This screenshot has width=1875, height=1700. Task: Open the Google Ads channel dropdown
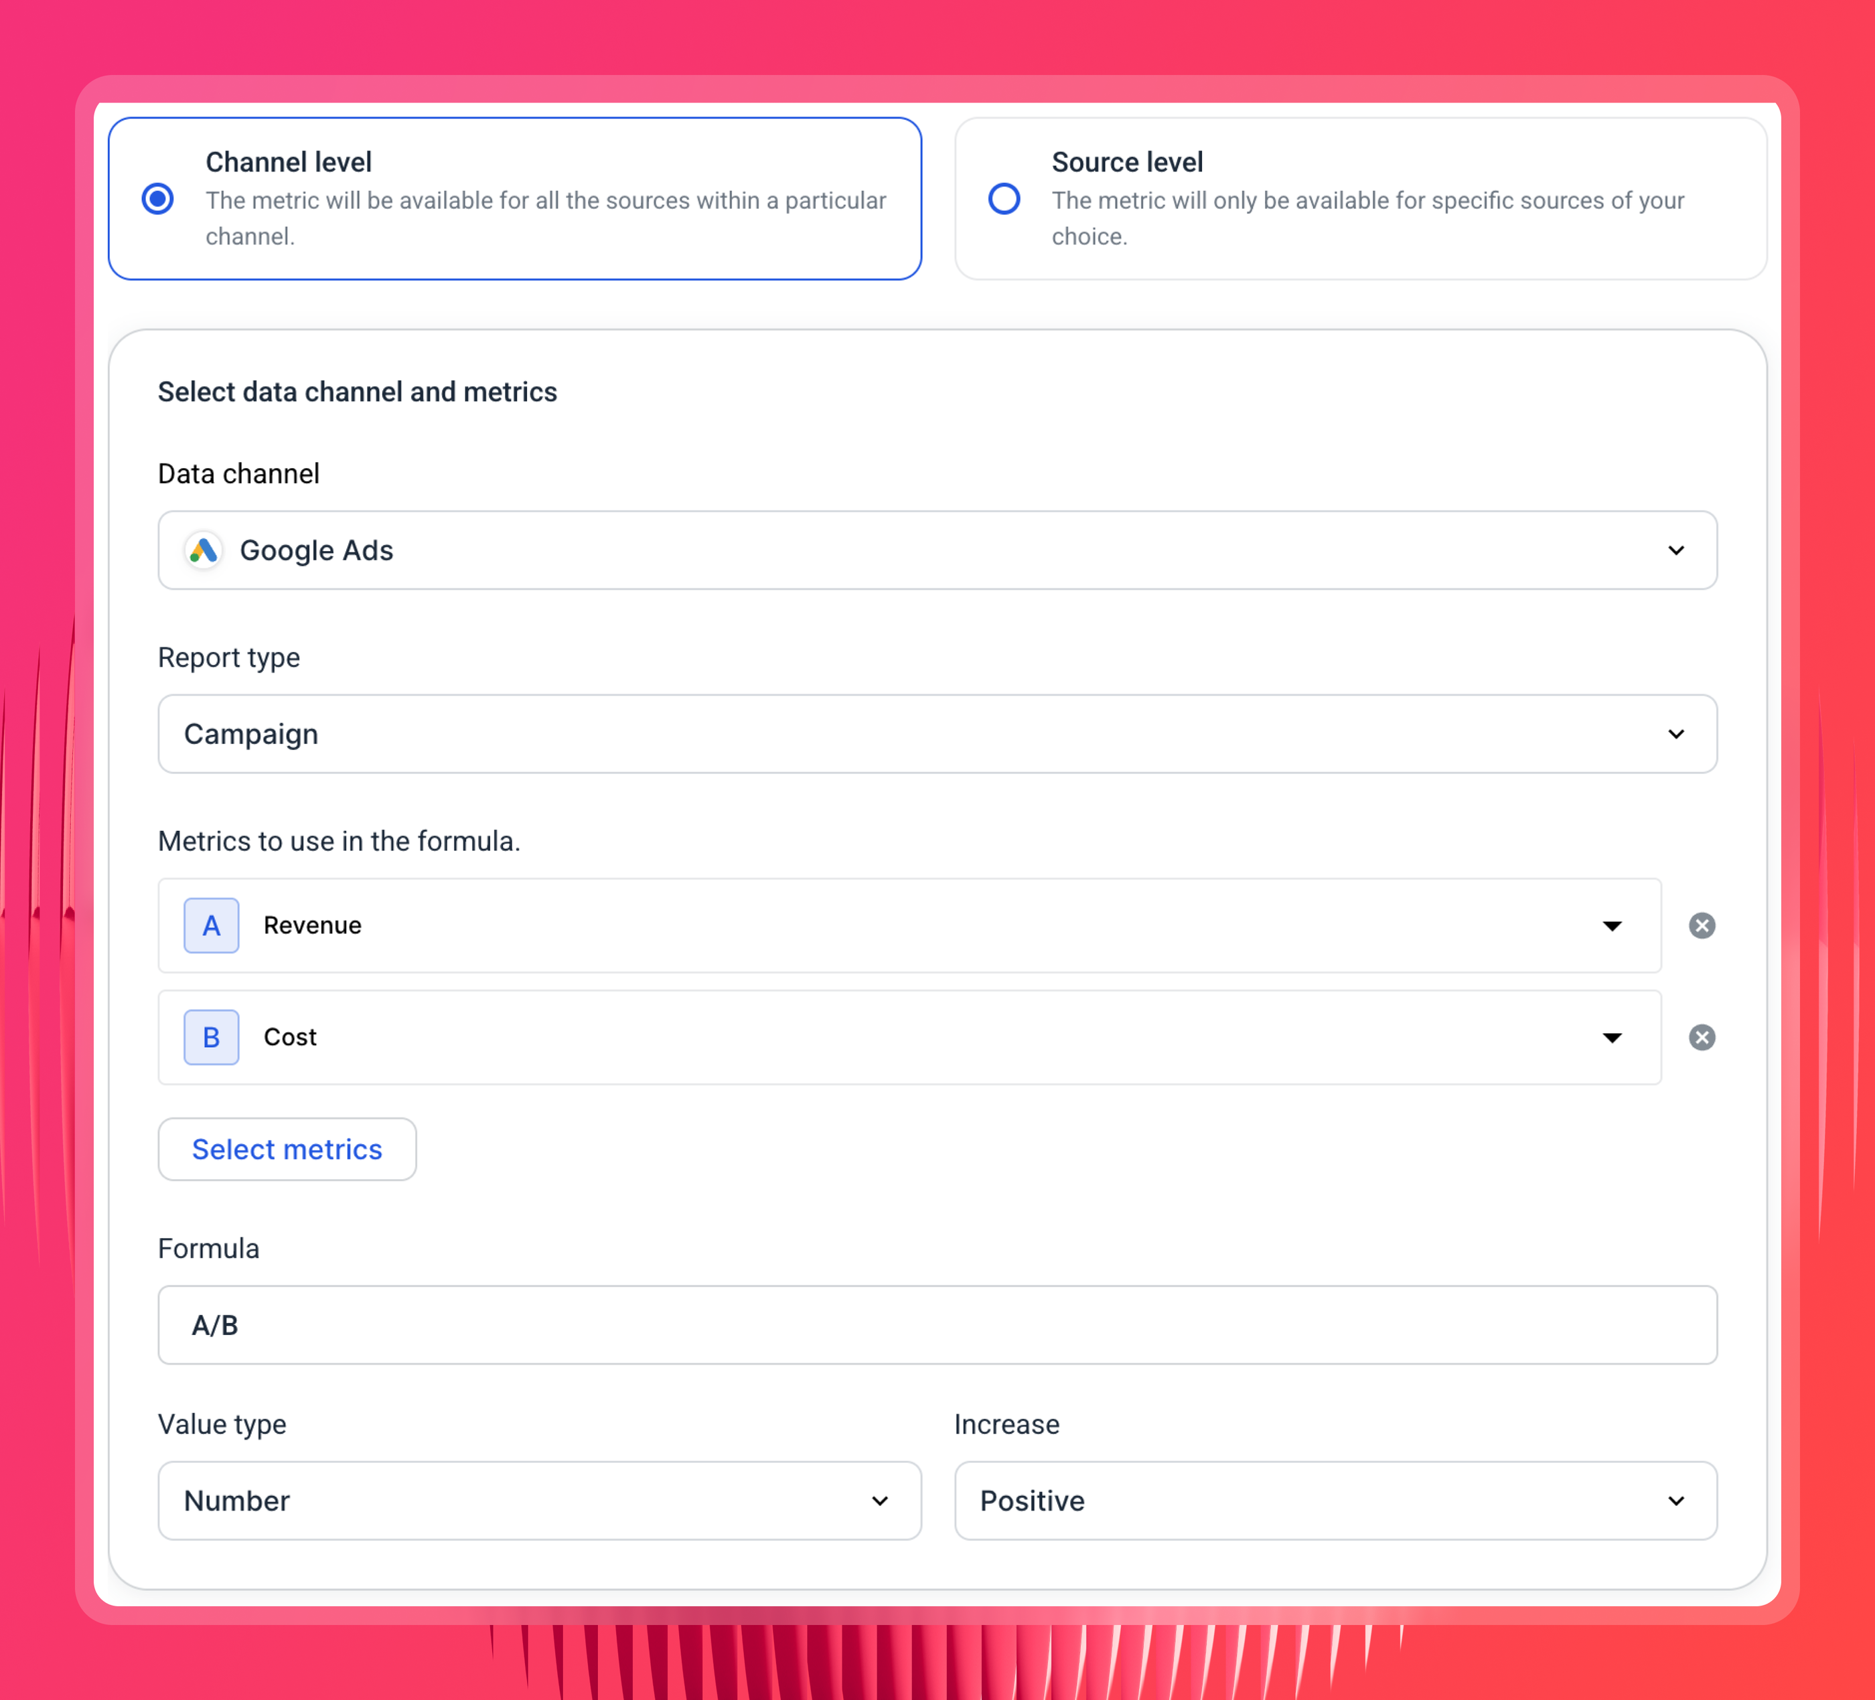(x=937, y=550)
